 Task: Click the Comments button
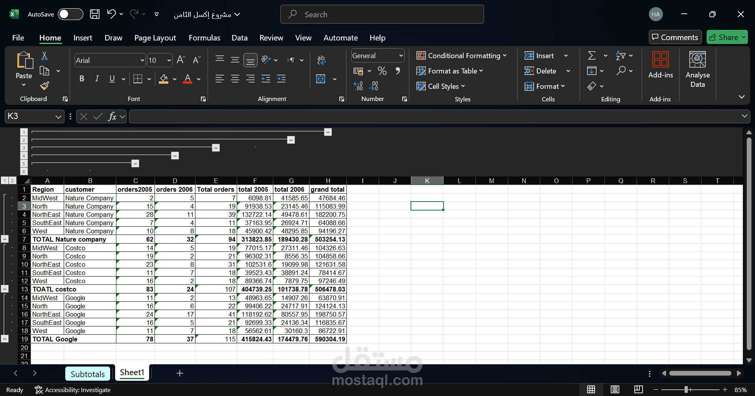click(x=675, y=37)
